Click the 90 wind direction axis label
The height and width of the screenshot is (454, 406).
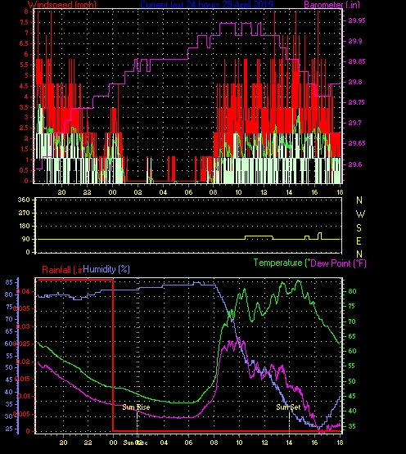(26, 239)
